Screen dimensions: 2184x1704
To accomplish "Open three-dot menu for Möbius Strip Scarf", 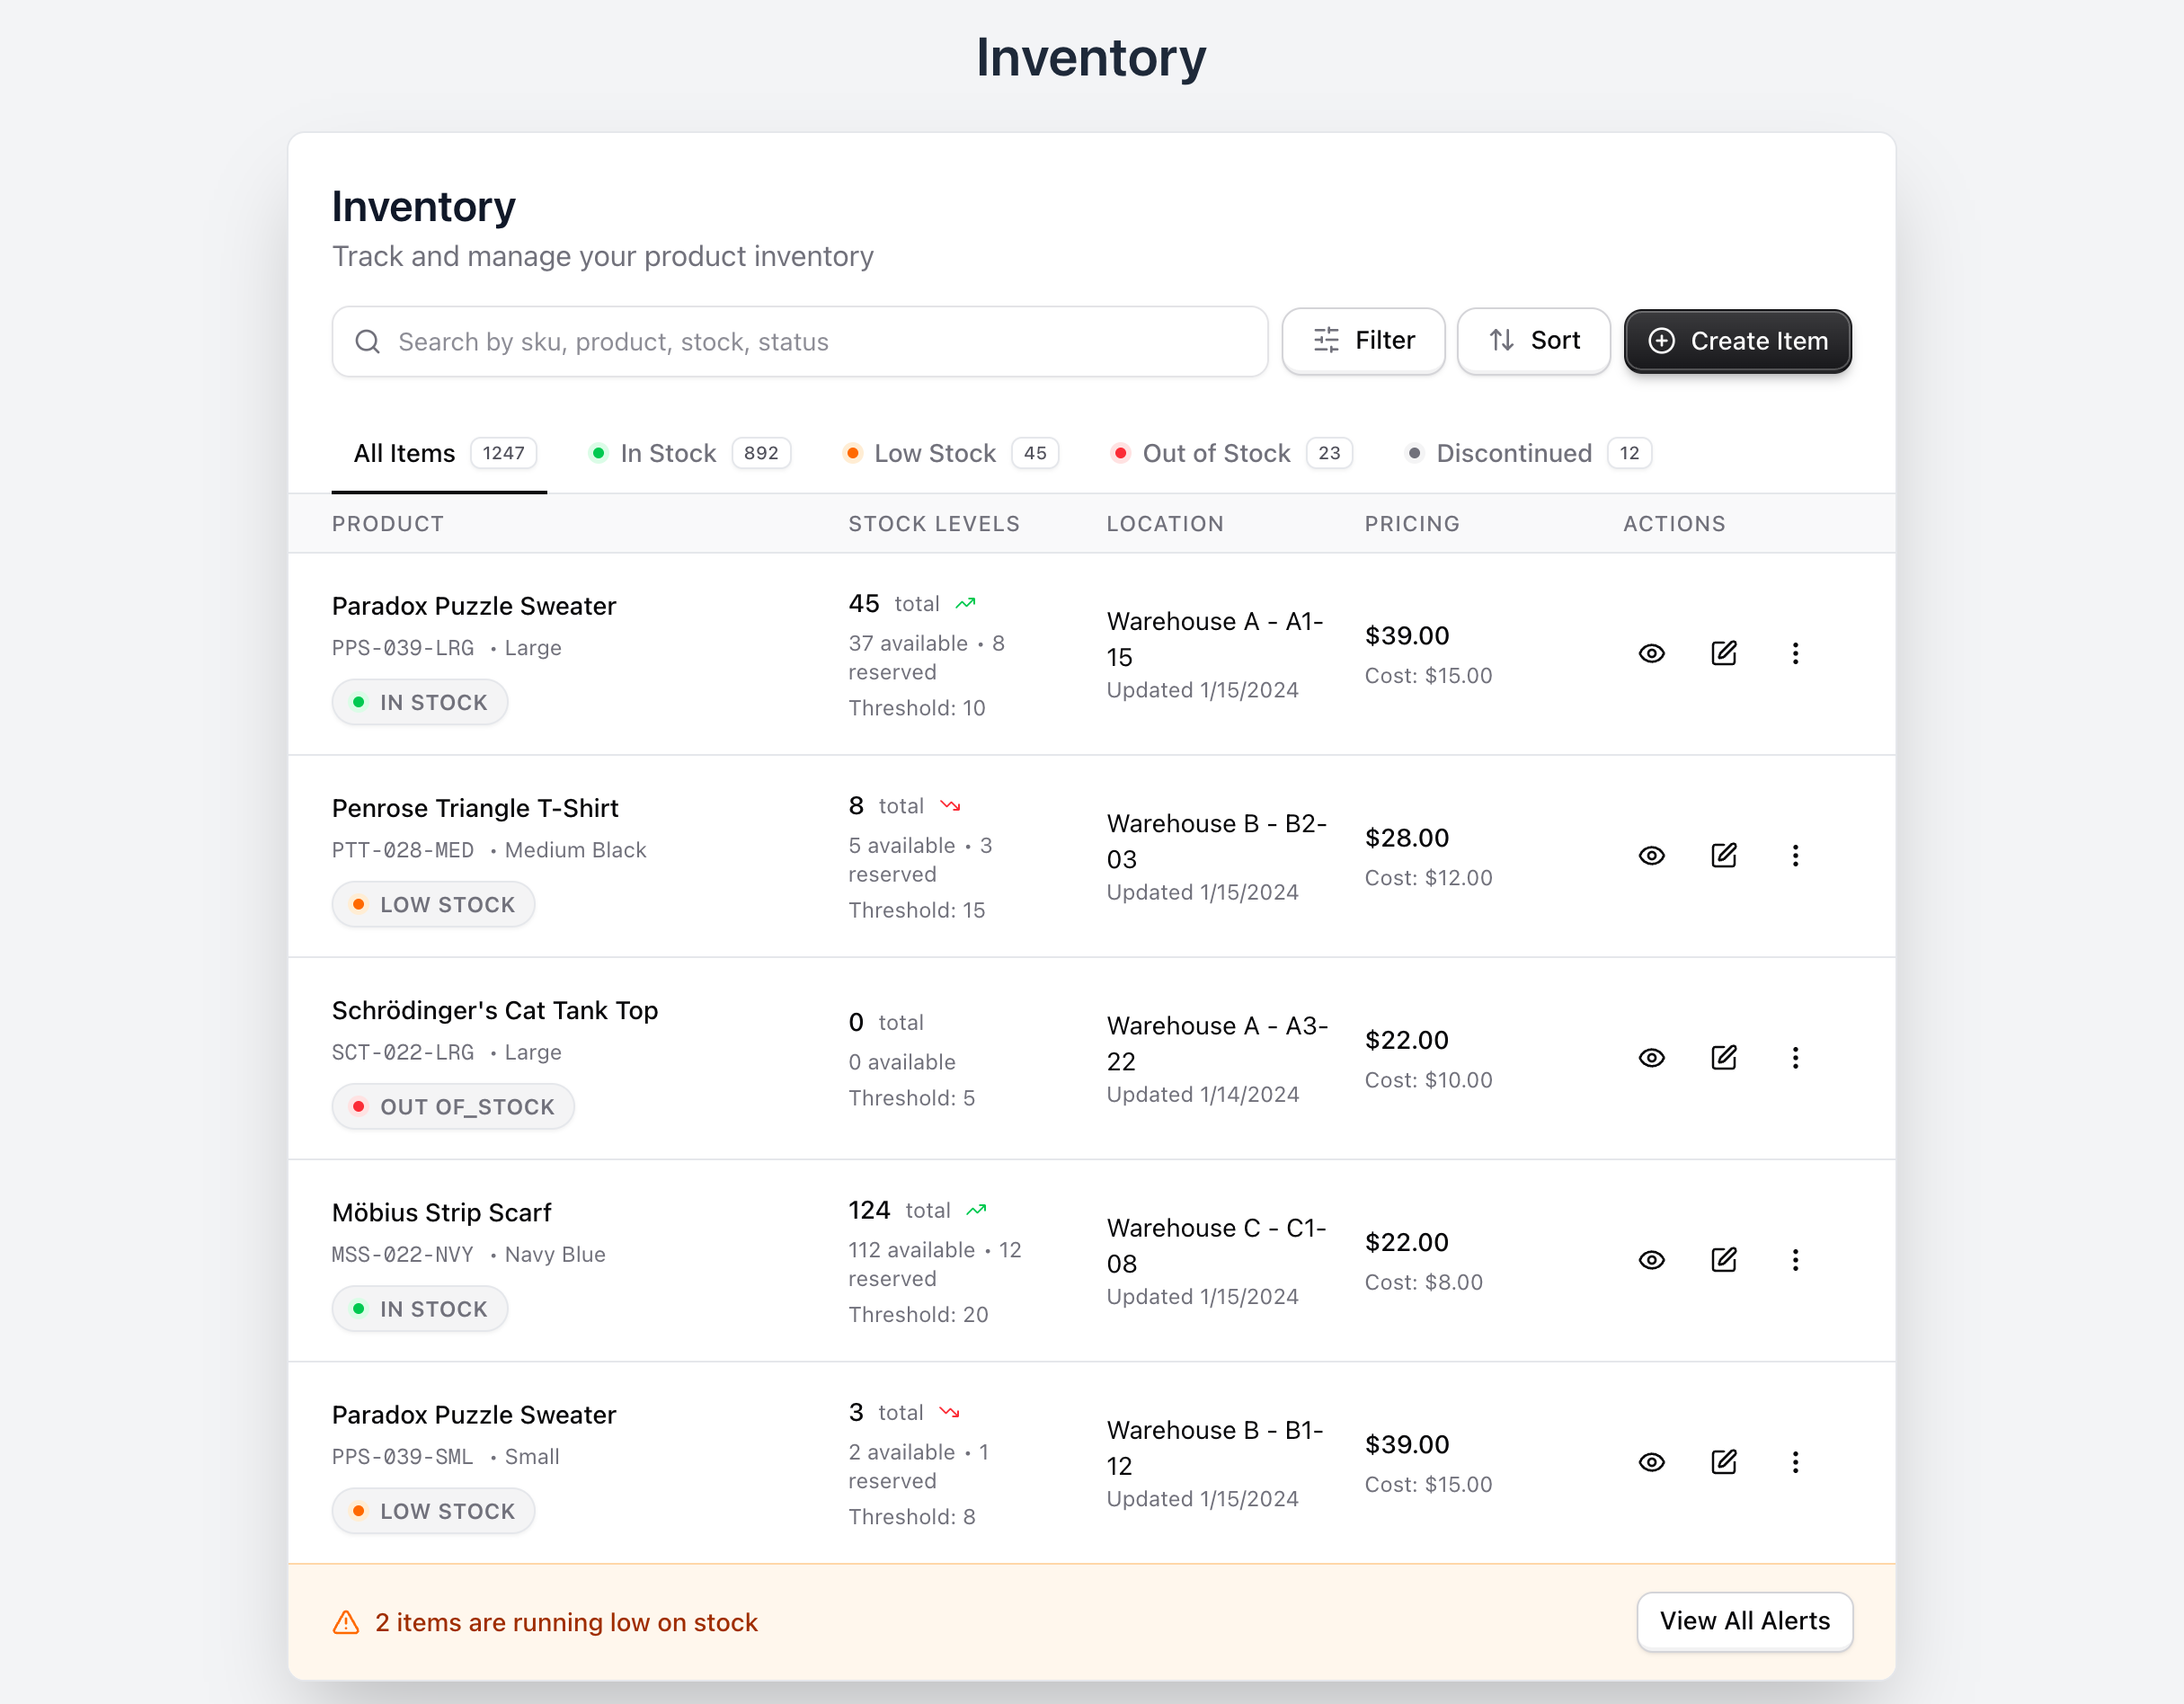I will [x=1795, y=1259].
